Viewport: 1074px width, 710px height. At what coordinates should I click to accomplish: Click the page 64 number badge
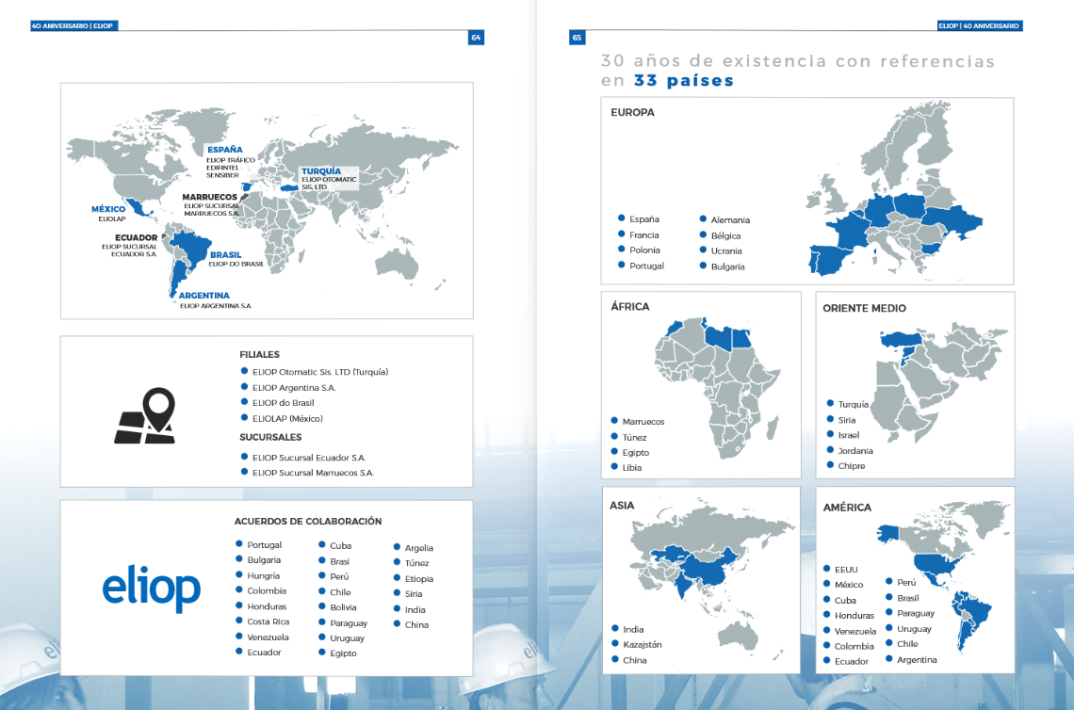click(x=476, y=38)
